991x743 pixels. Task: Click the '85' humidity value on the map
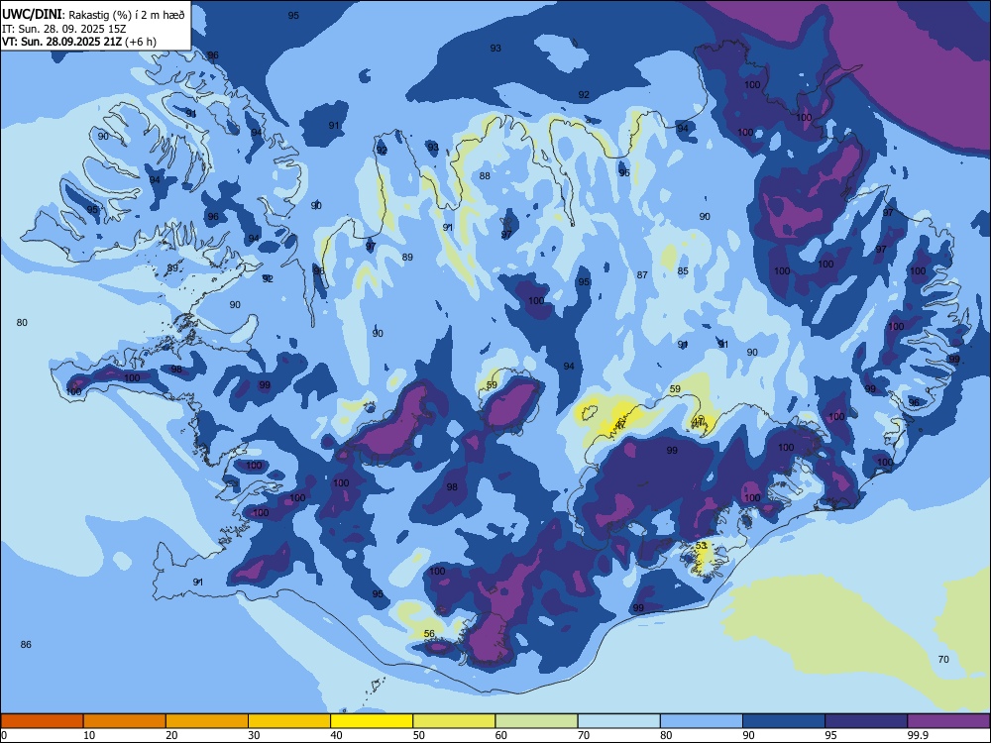point(683,271)
